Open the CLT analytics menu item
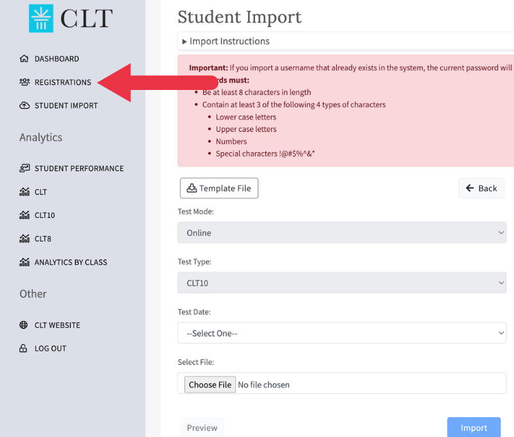Screen dimensions: 514x437 coord(40,192)
